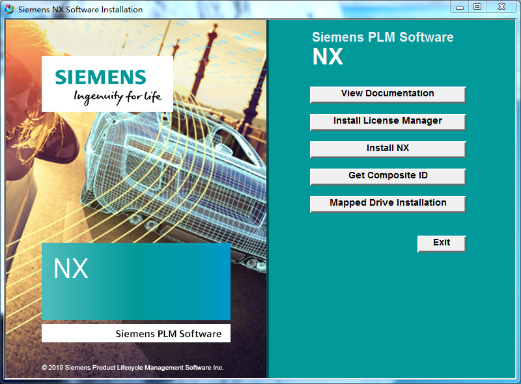Viewport: 521px width, 384px height.
Task: Exit the NX installer
Action: [x=442, y=244]
